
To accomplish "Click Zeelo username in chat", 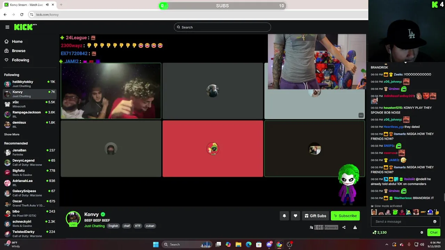I will [398, 74].
